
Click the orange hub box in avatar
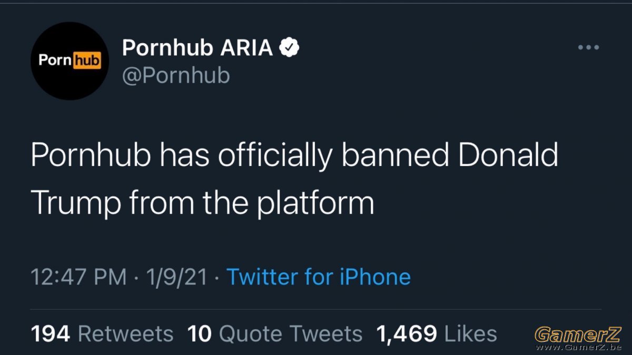tap(86, 61)
